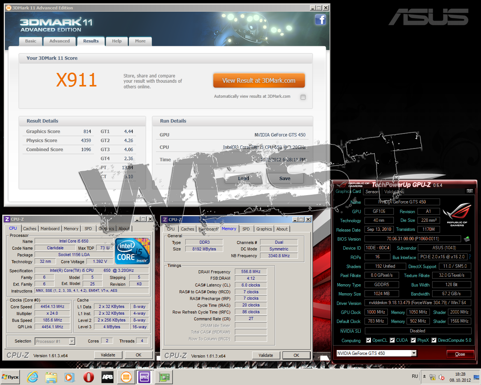The width and height of the screenshot is (481, 385).
Task: Click View Result at 3DMark.com button
Action: pyautogui.click(x=259, y=80)
